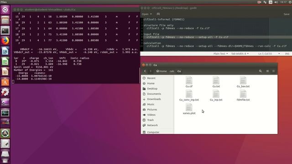Select the fdmfile.txt file

click(x=243, y=95)
